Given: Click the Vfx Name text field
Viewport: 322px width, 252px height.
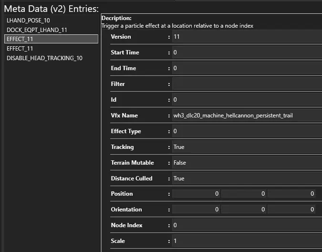Looking at the screenshot, I should pos(247,115).
